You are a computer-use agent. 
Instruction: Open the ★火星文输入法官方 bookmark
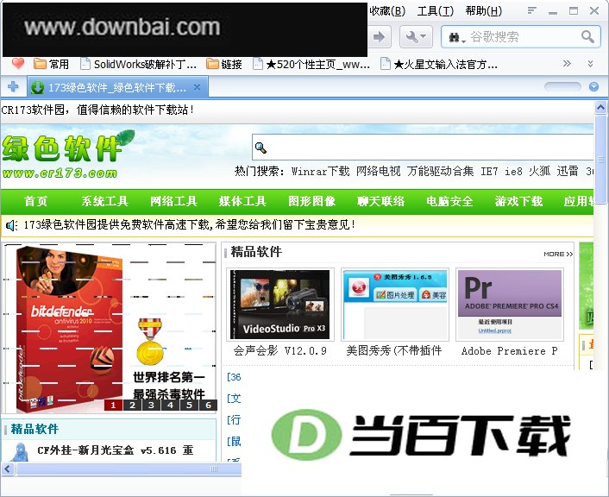439,64
